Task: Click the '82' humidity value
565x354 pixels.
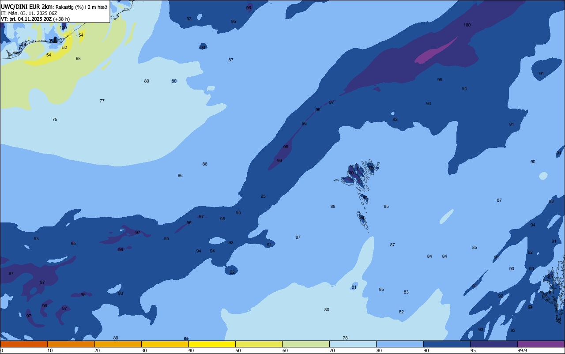Action: point(401,312)
